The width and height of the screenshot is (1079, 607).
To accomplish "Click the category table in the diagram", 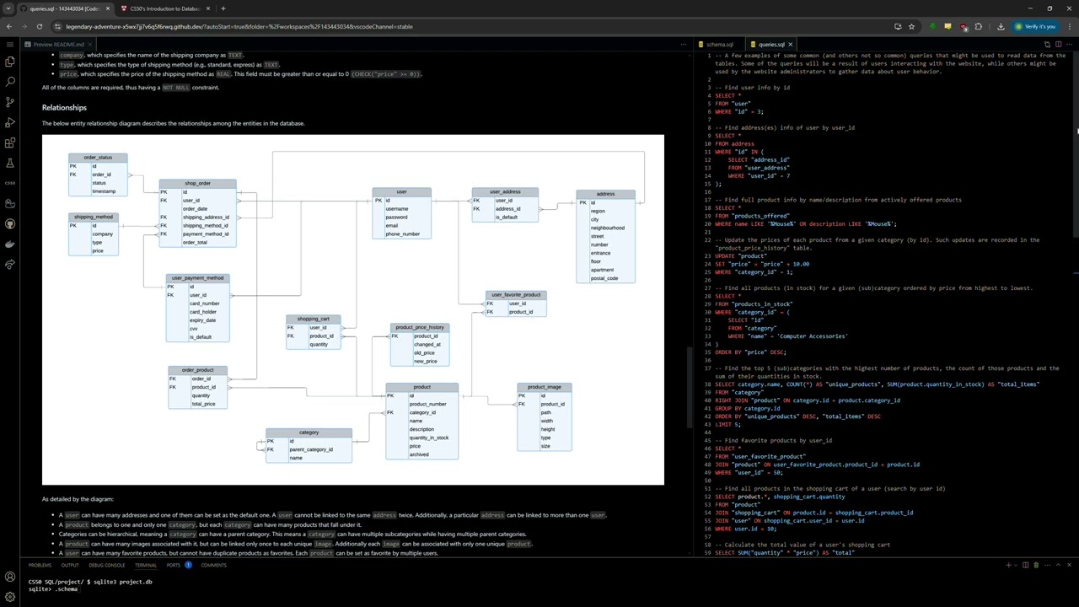I will click(309, 445).
